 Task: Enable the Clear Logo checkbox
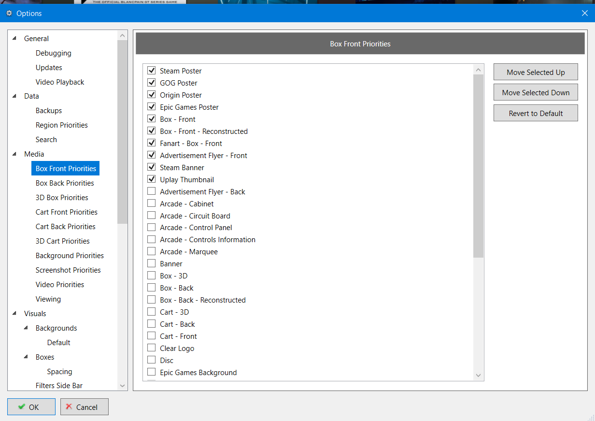coord(151,348)
